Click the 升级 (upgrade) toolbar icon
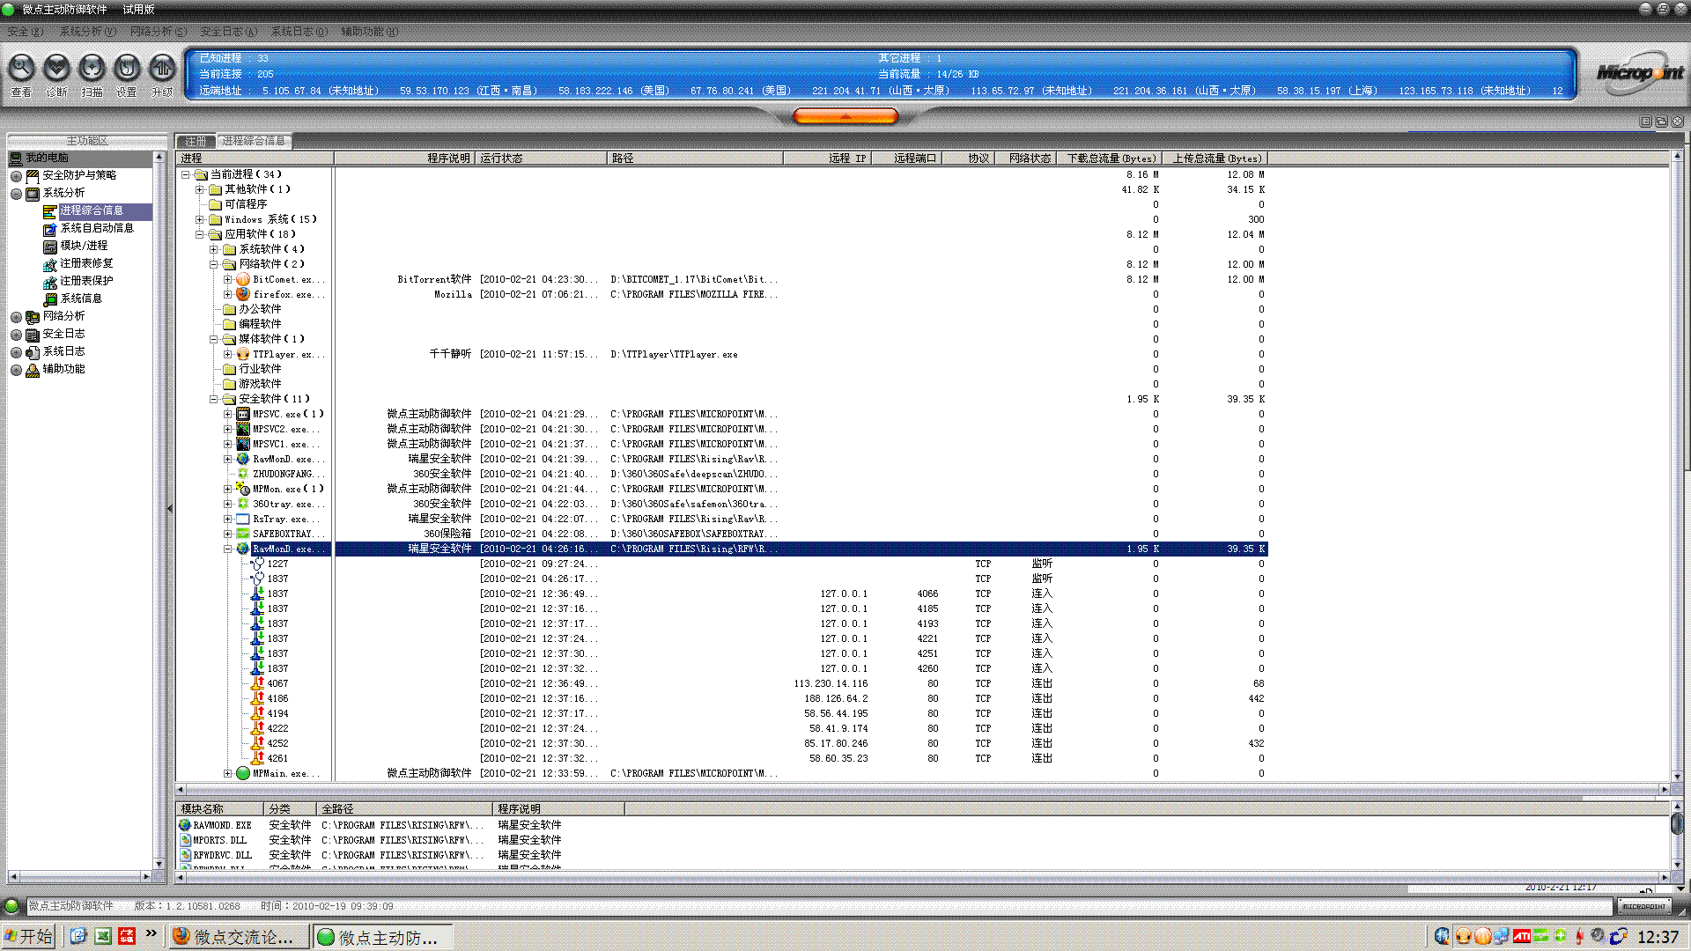 point(162,68)
